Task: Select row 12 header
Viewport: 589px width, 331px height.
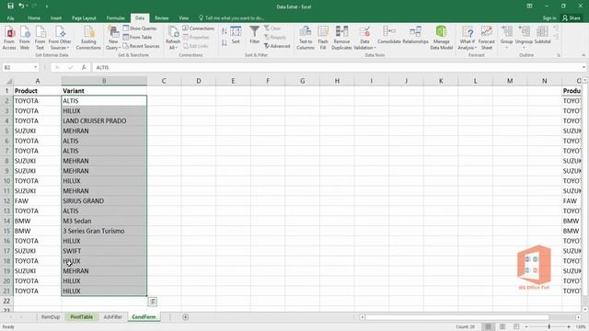Action: click(6, 200)
